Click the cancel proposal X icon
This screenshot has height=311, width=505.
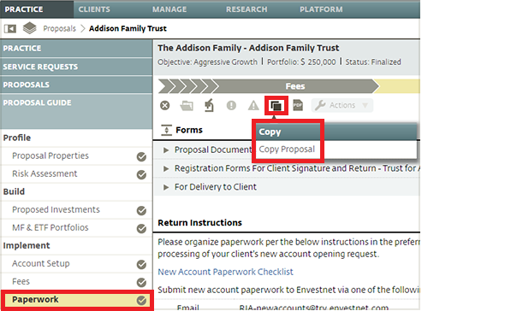(165, 105)
